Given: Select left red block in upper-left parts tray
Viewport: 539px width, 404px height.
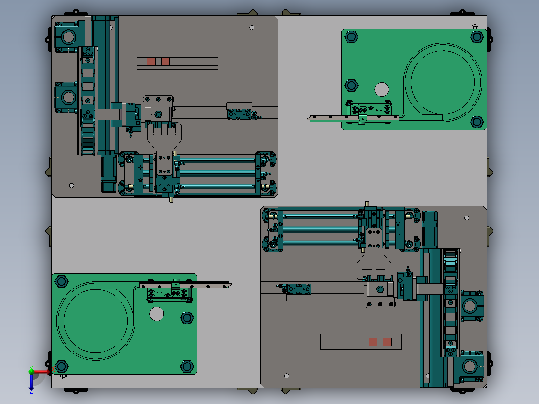Looking at the screenshot, I should pos(151,62).
